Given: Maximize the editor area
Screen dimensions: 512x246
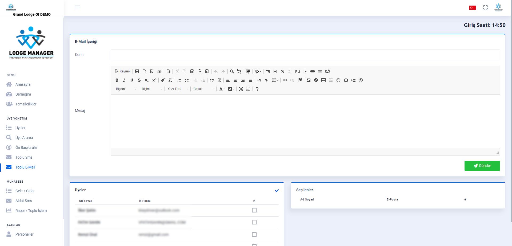Looking at the screenshot, I should tap(241, 89).
